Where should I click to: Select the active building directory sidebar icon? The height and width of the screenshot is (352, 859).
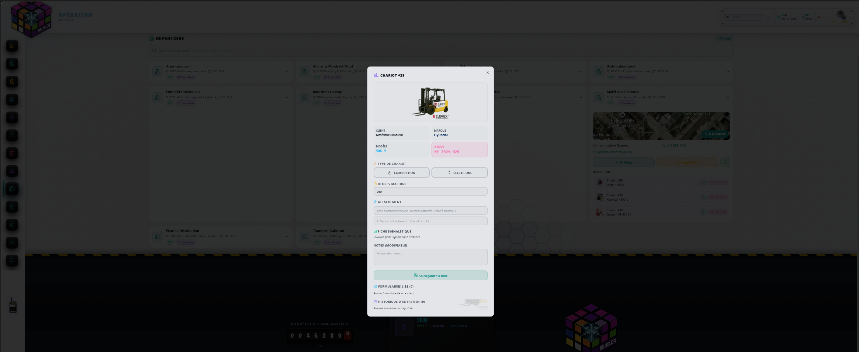[12, 189]
